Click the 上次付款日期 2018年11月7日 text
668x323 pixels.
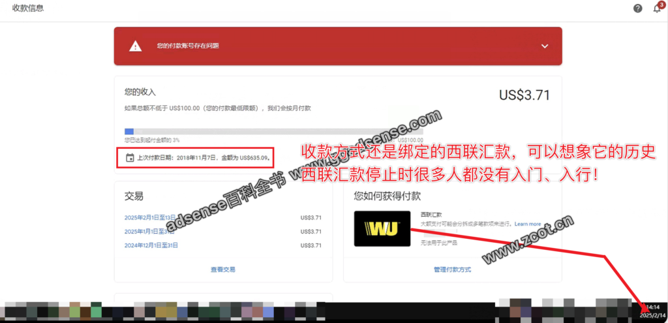pos(204,158)
